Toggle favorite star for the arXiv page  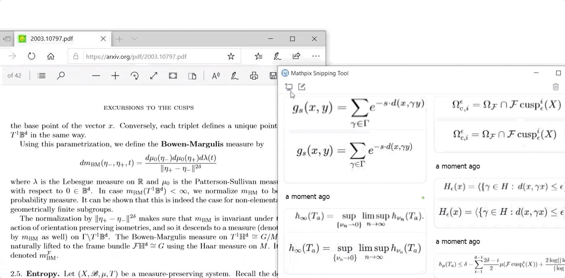231,56
